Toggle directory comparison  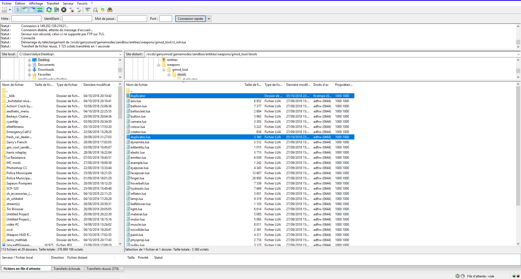tap(95, 10)
